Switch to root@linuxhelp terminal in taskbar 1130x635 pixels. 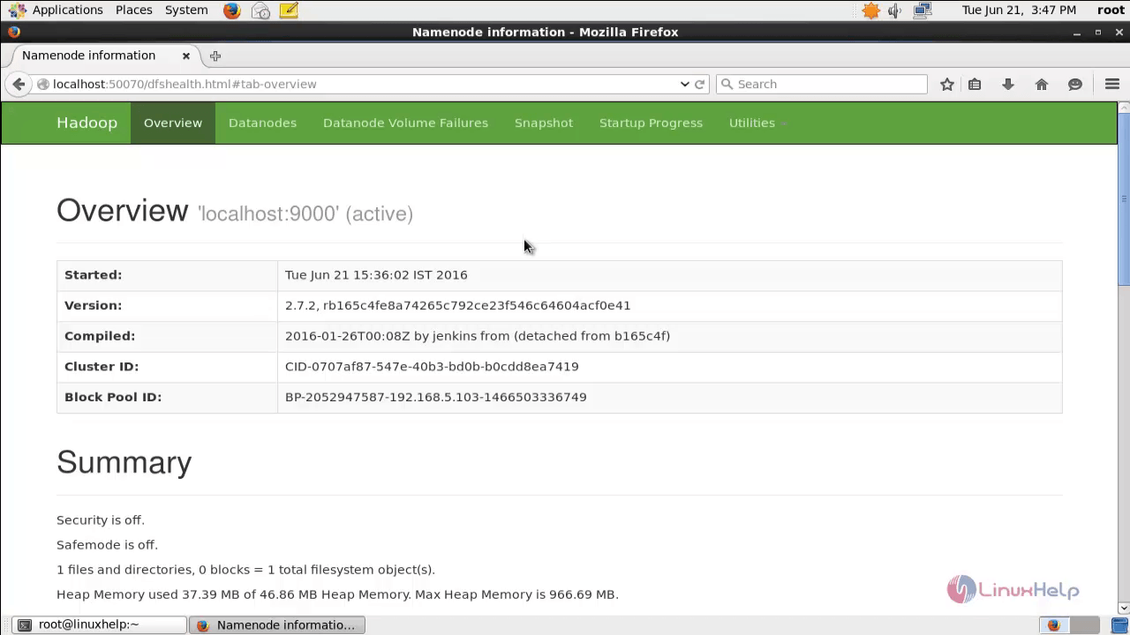tap(97, 624)
